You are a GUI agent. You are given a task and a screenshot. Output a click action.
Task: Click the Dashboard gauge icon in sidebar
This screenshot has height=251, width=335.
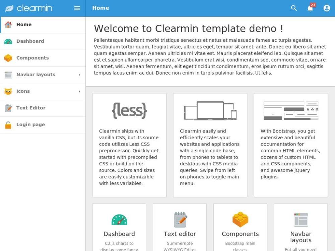(8, 41)
